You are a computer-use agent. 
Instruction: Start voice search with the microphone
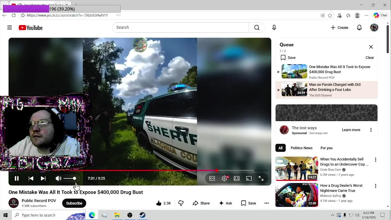point(274,28)
